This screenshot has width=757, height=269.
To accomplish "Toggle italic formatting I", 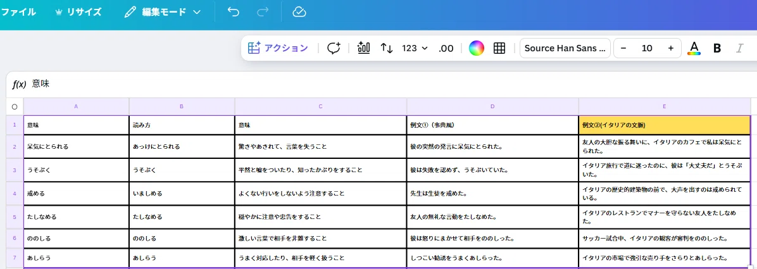I will [x=739, y=48].
